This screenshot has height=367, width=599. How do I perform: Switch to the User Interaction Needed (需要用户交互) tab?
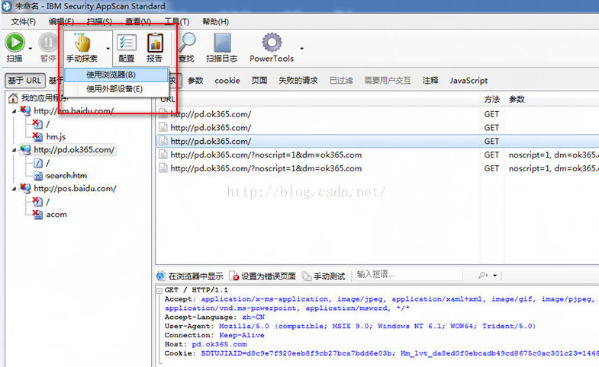(388, 81)
